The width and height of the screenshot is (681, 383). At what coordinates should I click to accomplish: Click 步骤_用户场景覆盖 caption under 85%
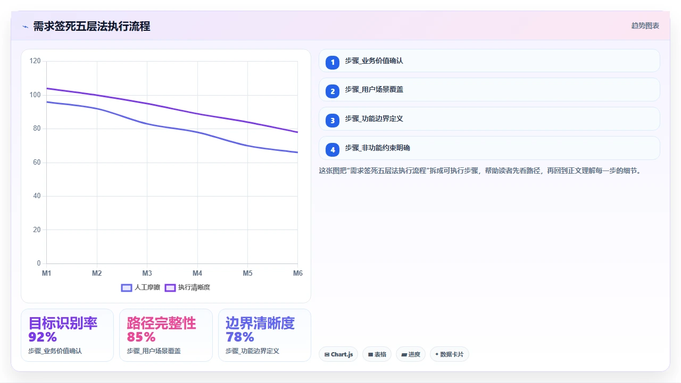154,351
